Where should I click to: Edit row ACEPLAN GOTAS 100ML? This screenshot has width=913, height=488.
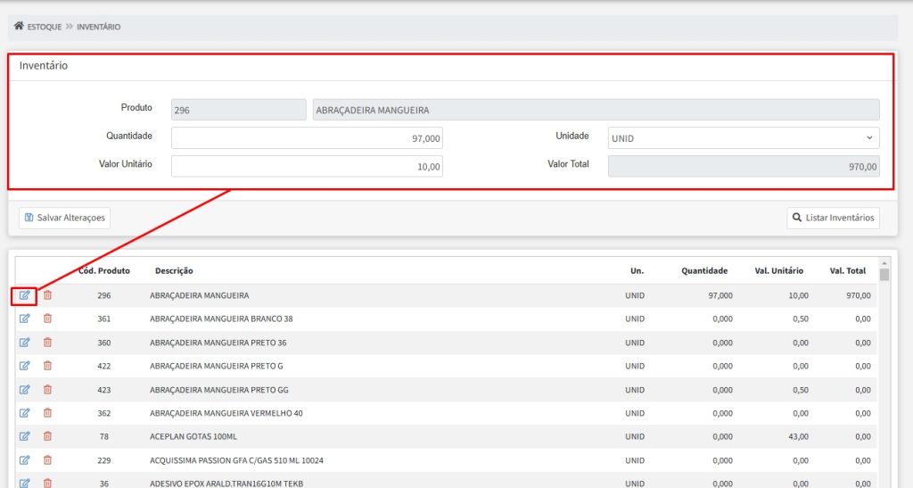tap(24, 436)
